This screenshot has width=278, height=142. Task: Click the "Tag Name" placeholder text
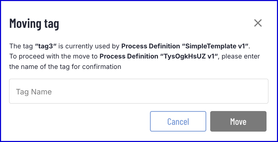coord(34,92)
